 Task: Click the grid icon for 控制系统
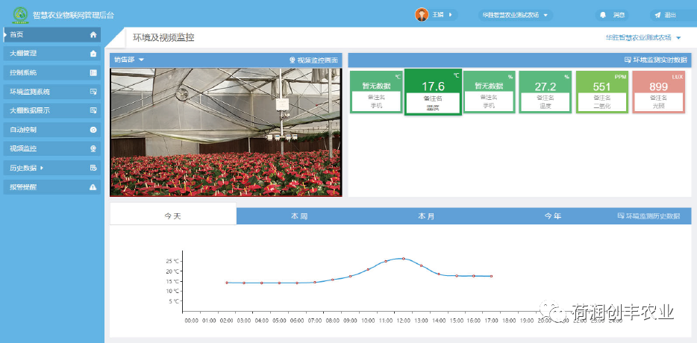tap(93, 73)
